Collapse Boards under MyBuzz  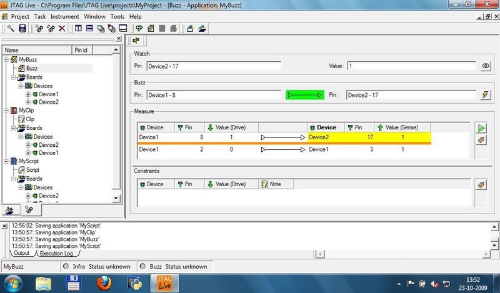coord(13,77)
